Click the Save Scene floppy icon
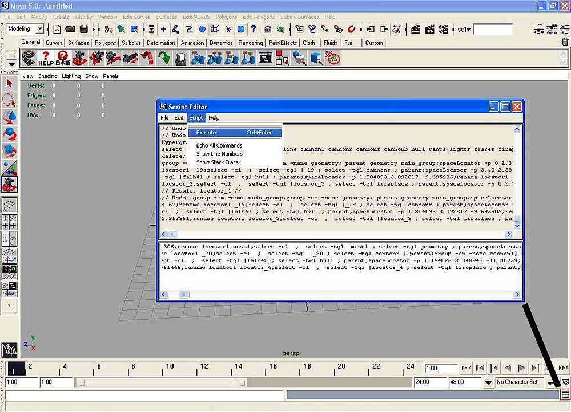The width and height of the screenshot is (571, 412). (x=84, y=30)
